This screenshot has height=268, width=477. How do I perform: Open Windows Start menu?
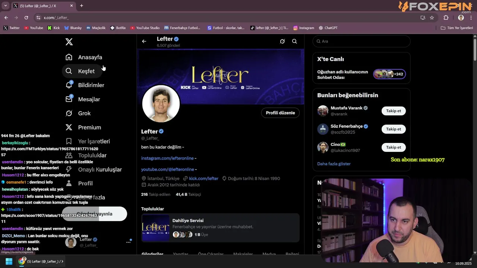9,261
